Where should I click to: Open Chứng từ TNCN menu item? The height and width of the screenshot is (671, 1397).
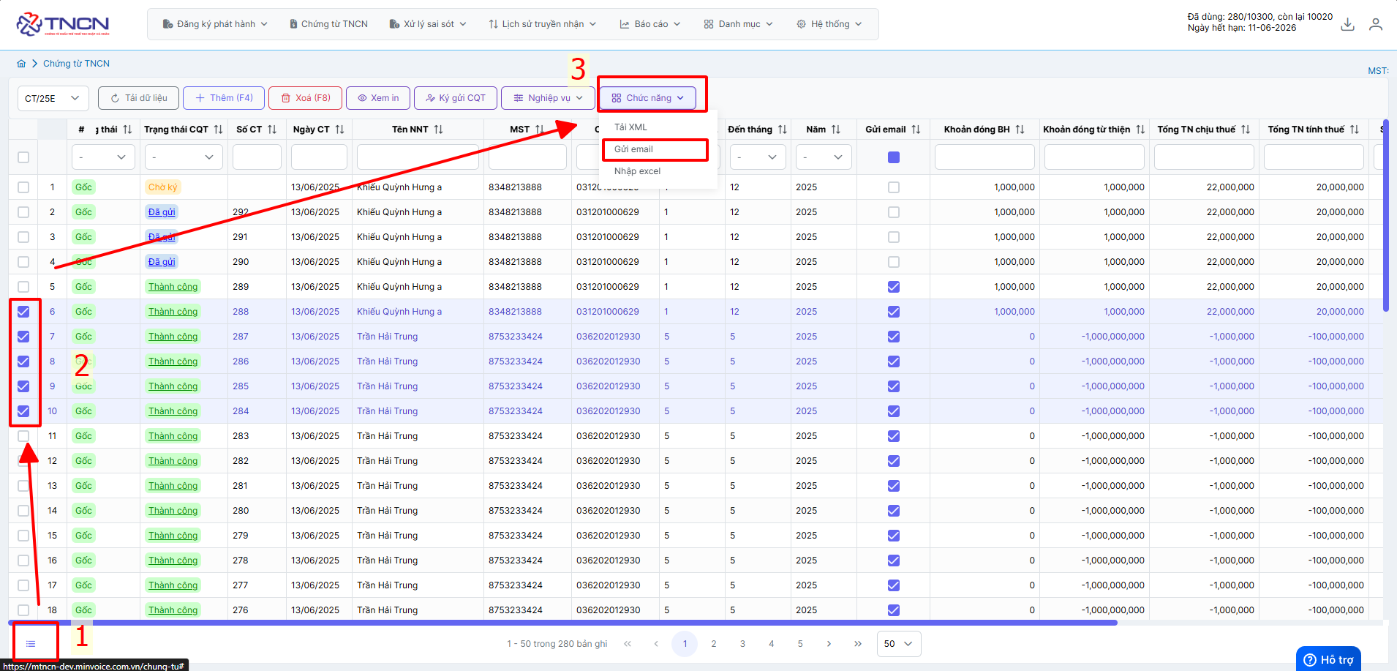328,24
